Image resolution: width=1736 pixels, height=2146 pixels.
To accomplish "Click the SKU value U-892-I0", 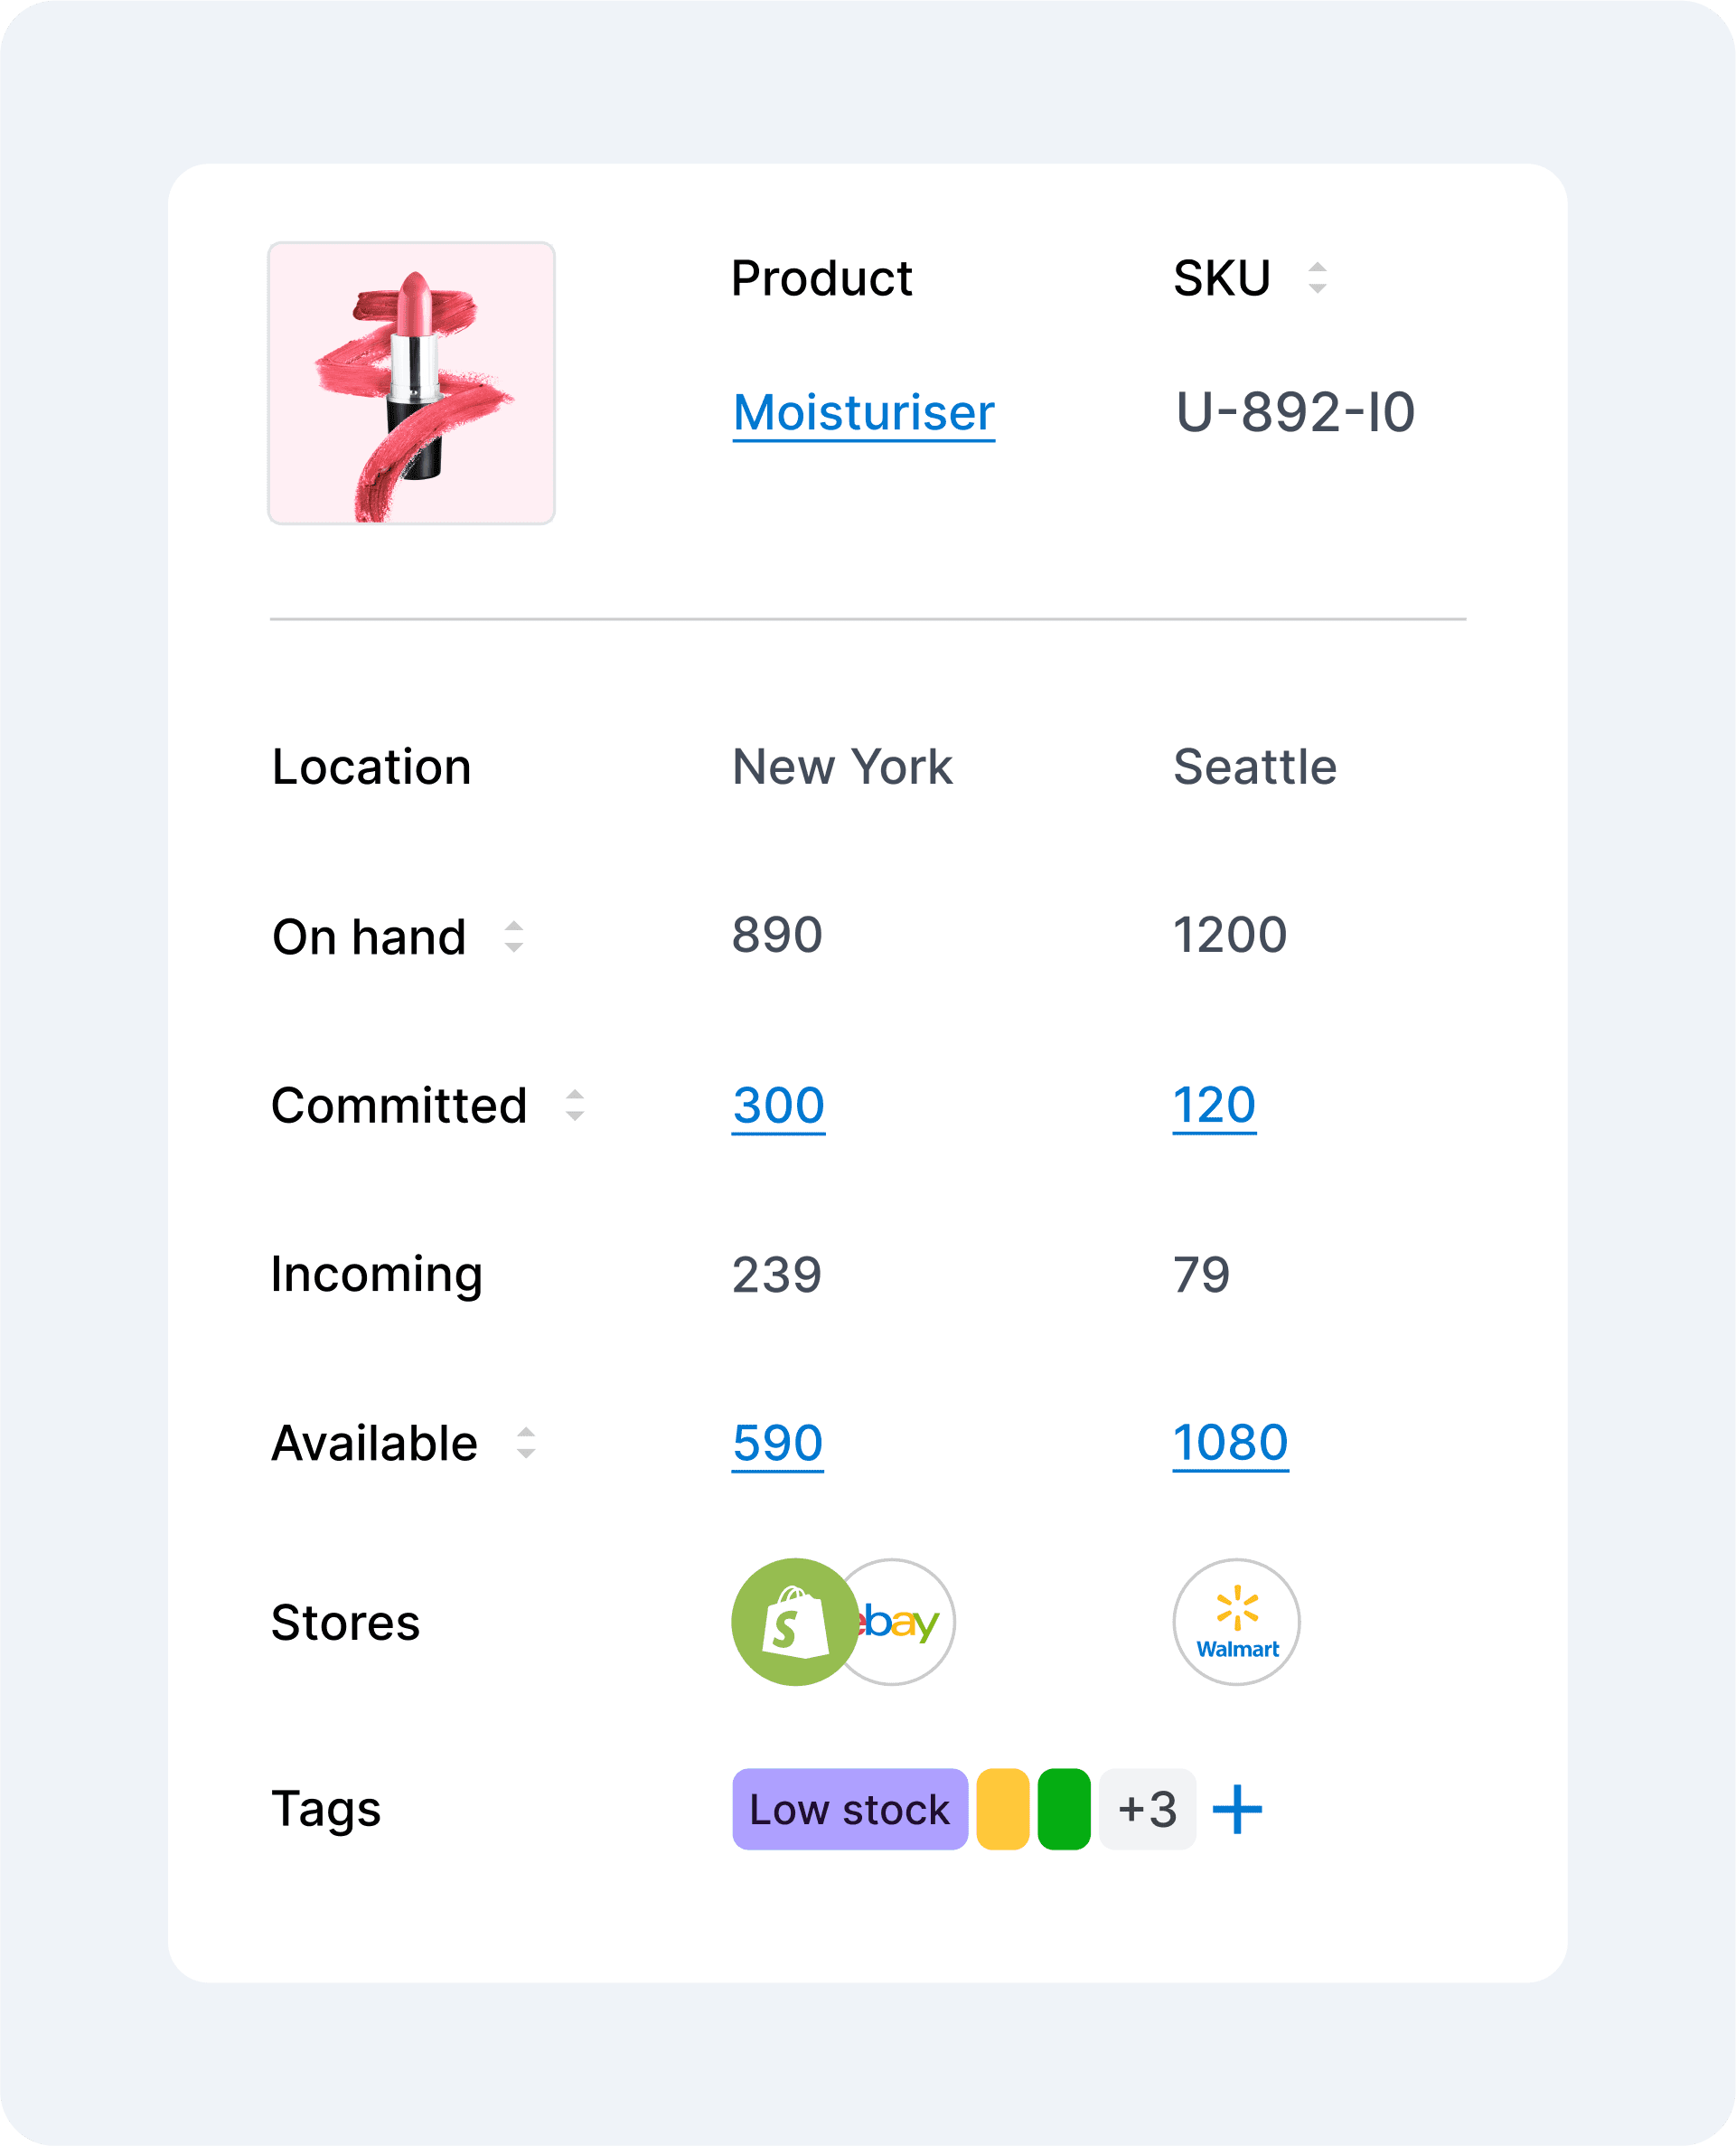I will pyautogui.click(x=1295, y=412).
